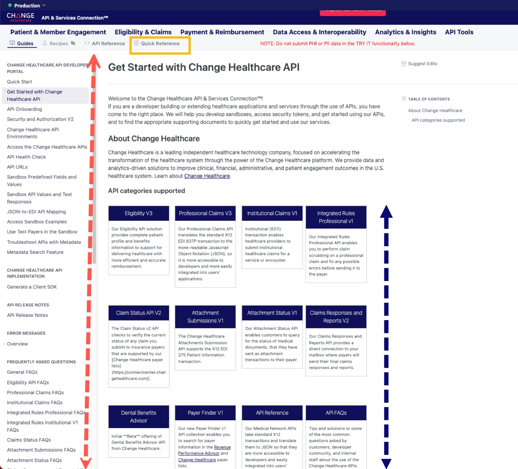Open Metadata Search Feature page
This screenshot has height=469, width=518.
pyautogui.click(x=35, y=252)
